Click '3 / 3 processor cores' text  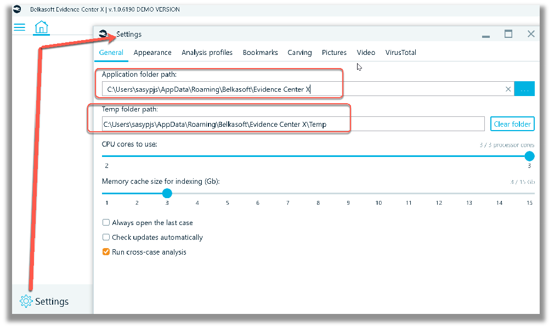point(507,145)
